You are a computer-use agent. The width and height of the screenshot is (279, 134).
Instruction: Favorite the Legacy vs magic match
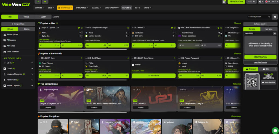[221, 58]
